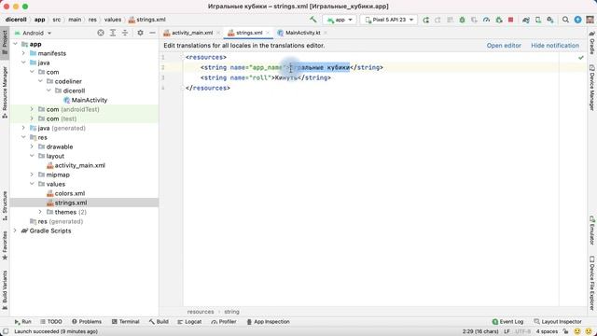Click the Hide notification link

pos(555,46)
